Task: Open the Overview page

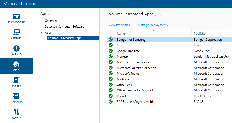Action: [51, 21]
